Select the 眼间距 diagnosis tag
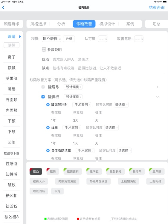The height and width of the screenshot is (224, 168). coord(94,171)
